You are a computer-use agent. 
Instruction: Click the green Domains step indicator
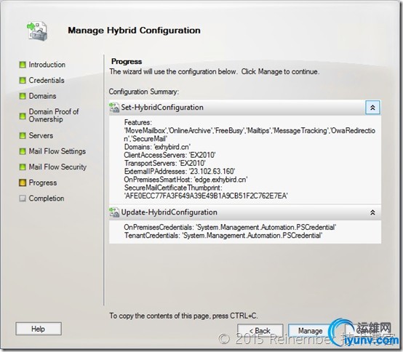pos(23,96)
